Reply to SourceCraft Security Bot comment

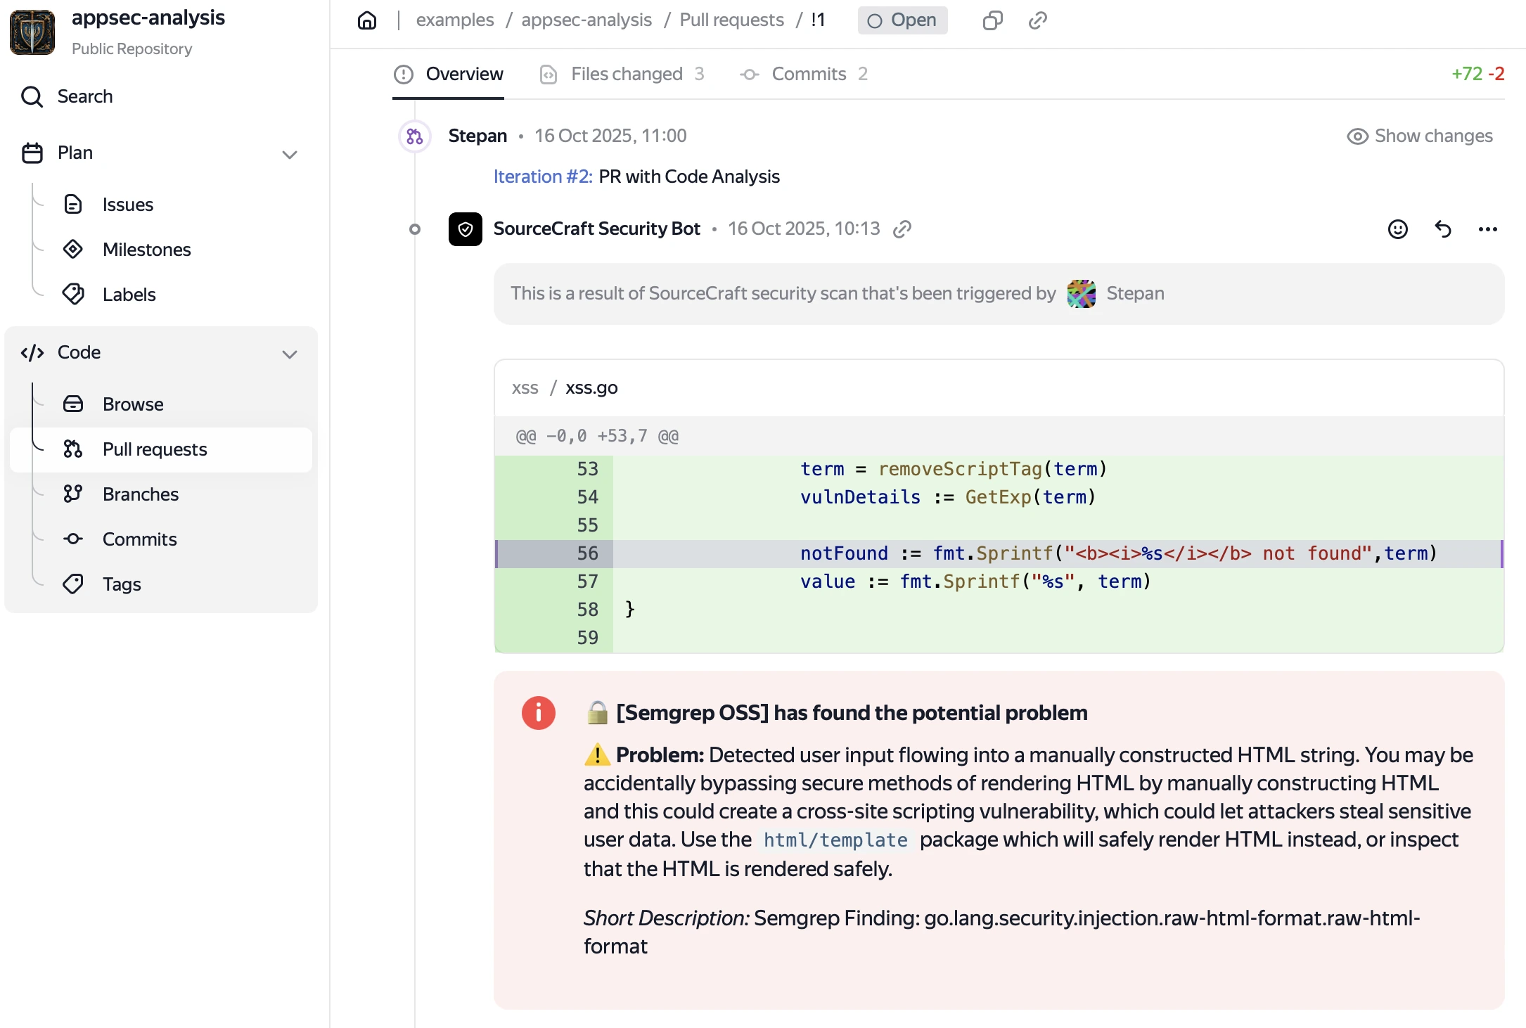coord(1442,229)
